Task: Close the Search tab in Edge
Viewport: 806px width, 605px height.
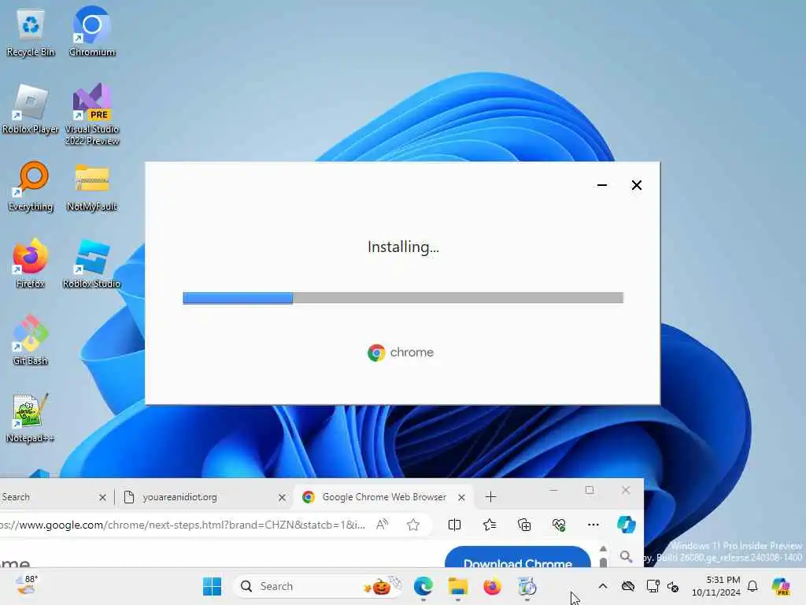Action: [102, 498]
